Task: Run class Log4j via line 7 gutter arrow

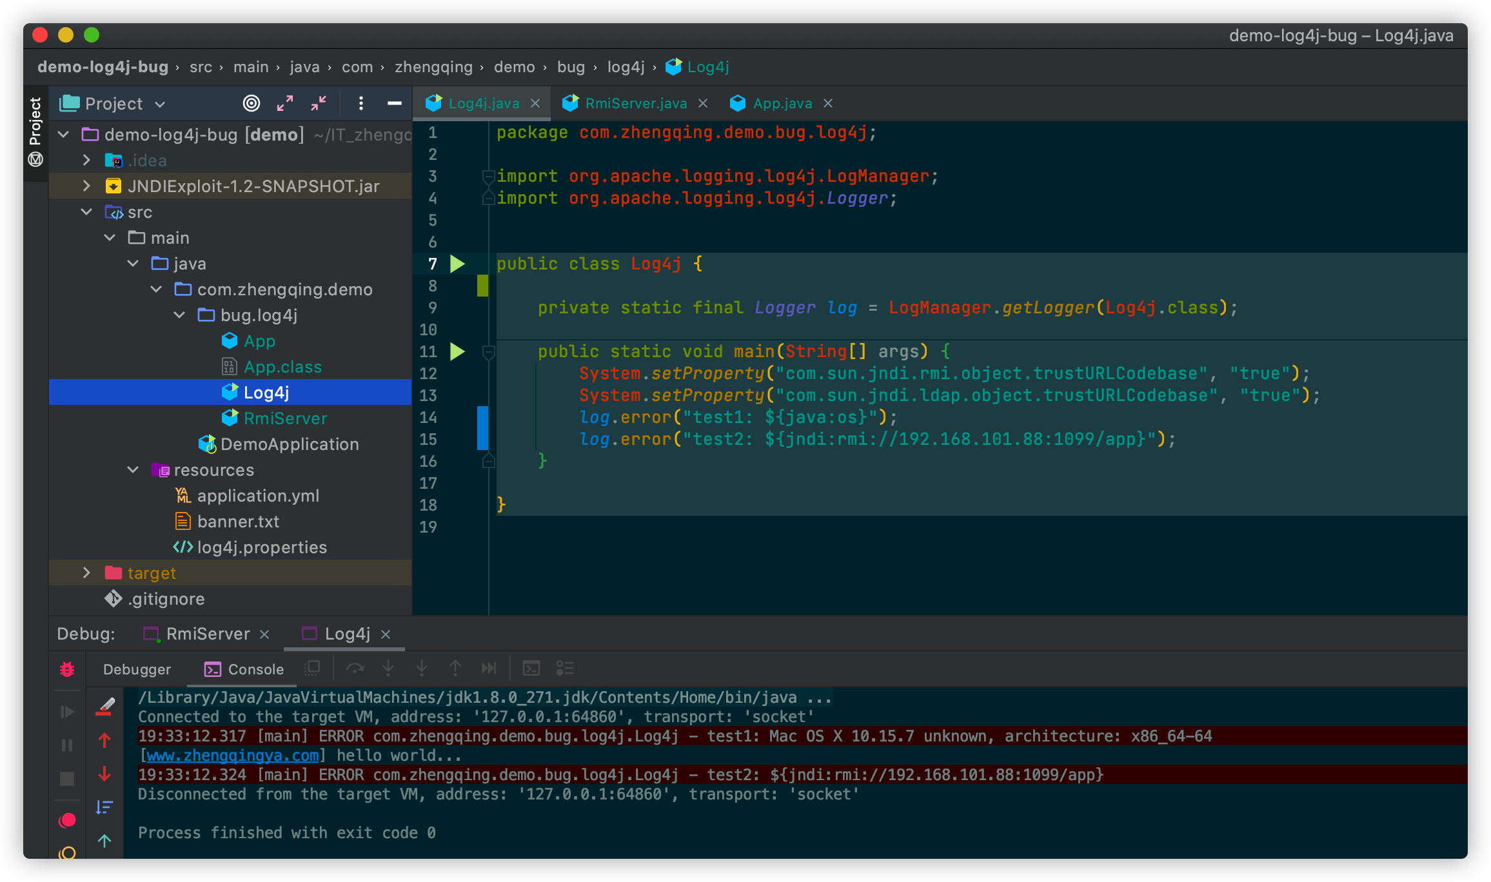Action: (457, 264)
